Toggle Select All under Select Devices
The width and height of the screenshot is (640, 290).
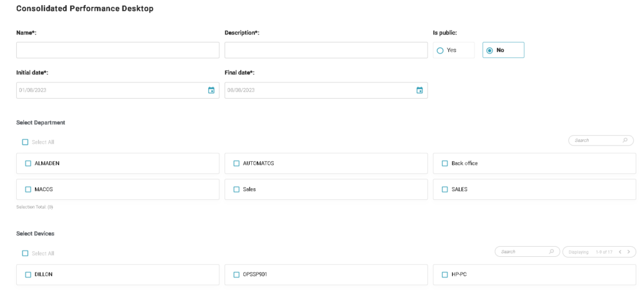(x=26, y=253)
